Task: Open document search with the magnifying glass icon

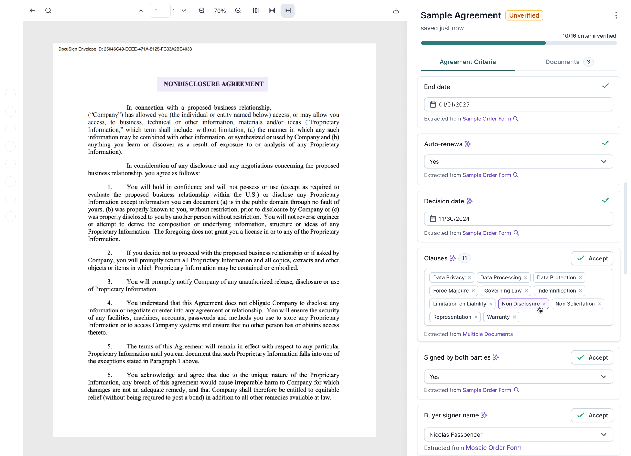Action: click(48, 11)
